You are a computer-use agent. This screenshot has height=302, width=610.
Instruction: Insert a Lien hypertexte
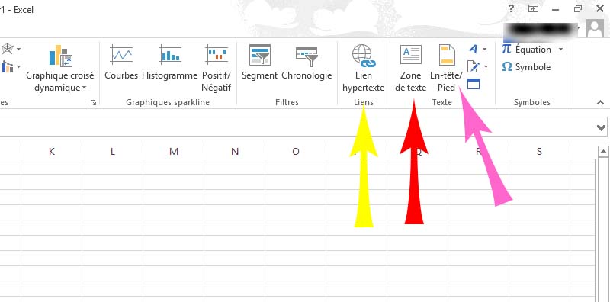coord(363,68)
